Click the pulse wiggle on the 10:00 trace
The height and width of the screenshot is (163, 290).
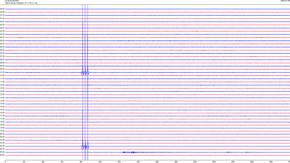coord(85,73)
